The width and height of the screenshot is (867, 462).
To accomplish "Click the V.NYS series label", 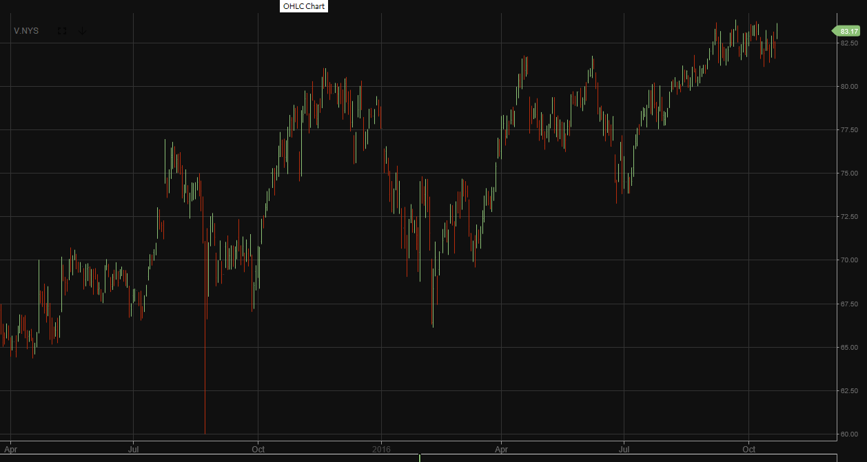I will click(26, 31).
